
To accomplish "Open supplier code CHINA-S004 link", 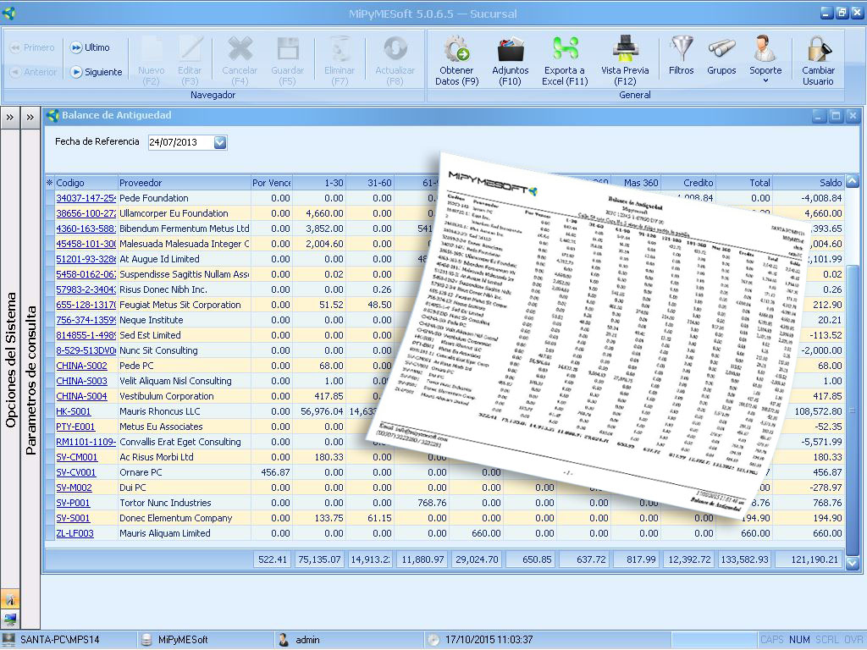I will pos(82,396).
